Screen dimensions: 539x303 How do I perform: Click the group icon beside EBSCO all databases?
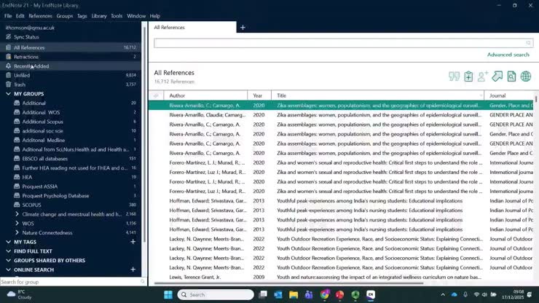(x=17, y=159)
